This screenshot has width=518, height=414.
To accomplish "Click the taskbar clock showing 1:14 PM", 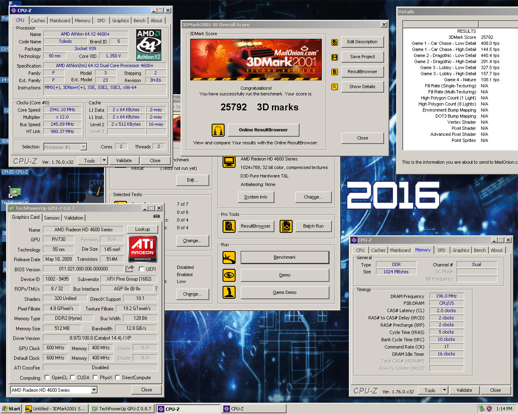I will (504, 409).
